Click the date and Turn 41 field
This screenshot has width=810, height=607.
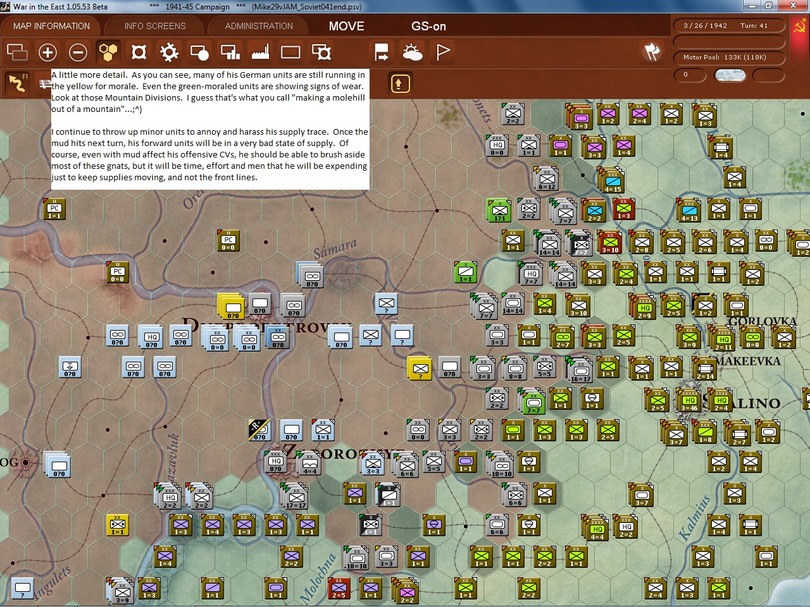click(x=729, y=26)
